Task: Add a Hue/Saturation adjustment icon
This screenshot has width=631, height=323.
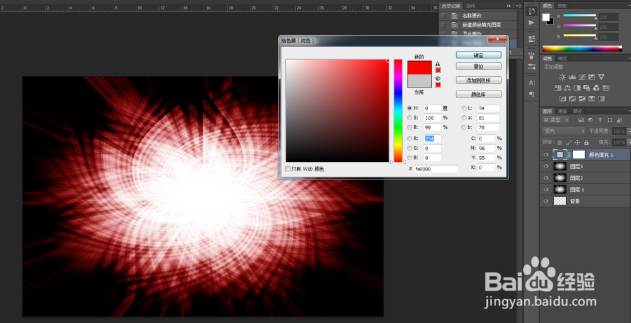Action: pyautogui.click(x=558, y=88)
